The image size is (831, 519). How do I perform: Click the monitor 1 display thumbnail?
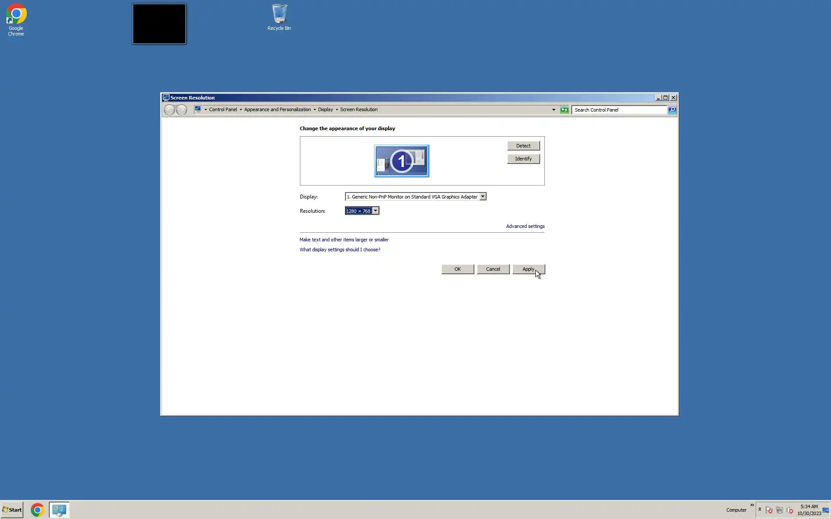click(401, 161)
